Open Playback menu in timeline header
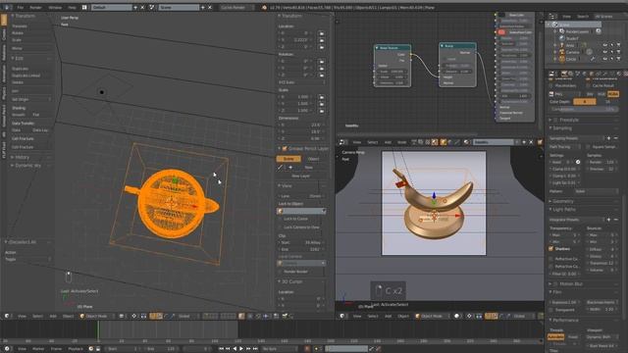 tap(76, 349)
